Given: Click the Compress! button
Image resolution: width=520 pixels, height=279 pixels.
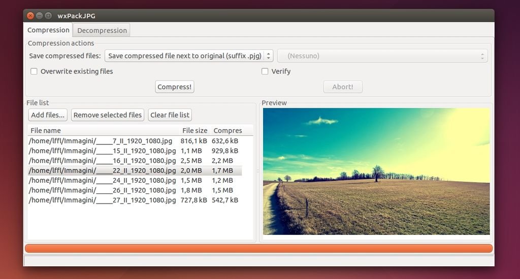Looking at the screenshot, I should (x=175, y=87).
